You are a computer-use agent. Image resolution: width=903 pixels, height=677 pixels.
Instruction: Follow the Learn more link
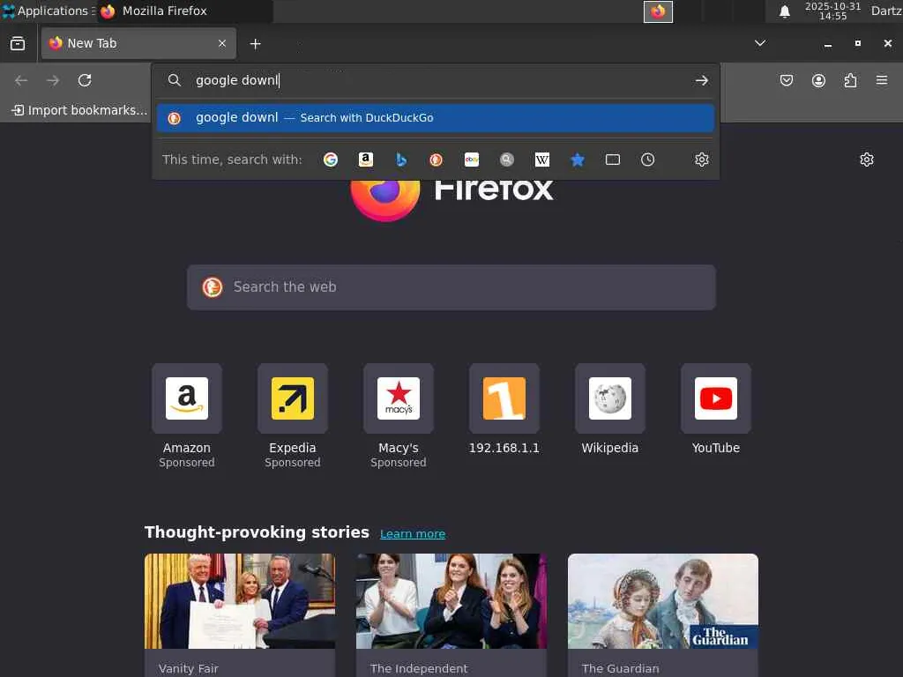point(413,533)
